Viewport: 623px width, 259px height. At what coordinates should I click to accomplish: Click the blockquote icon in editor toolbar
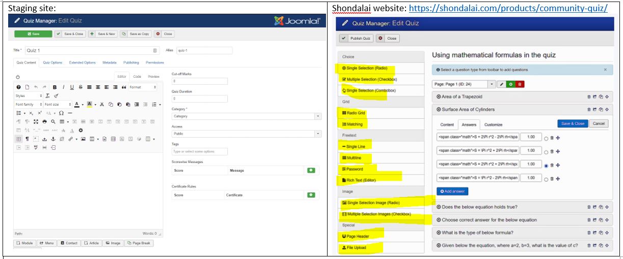point(123,87)
